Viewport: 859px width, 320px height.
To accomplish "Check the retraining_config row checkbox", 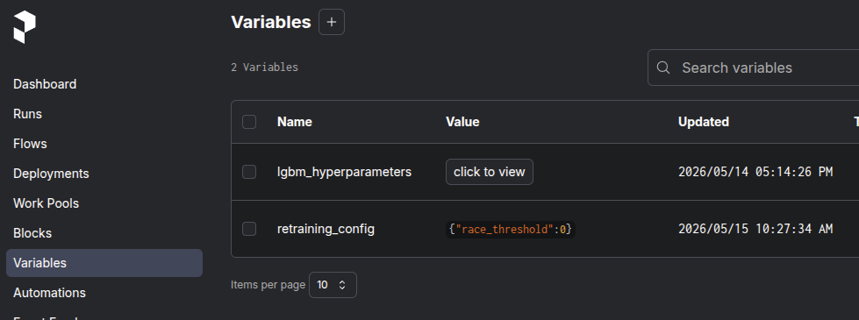I will (249, 229).
